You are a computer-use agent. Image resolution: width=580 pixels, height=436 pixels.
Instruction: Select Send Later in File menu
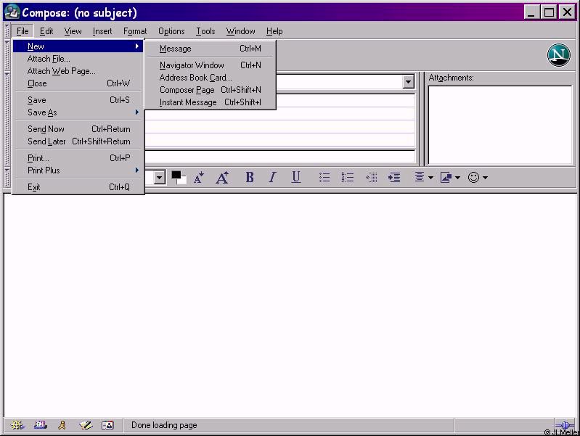pos(78,141)
